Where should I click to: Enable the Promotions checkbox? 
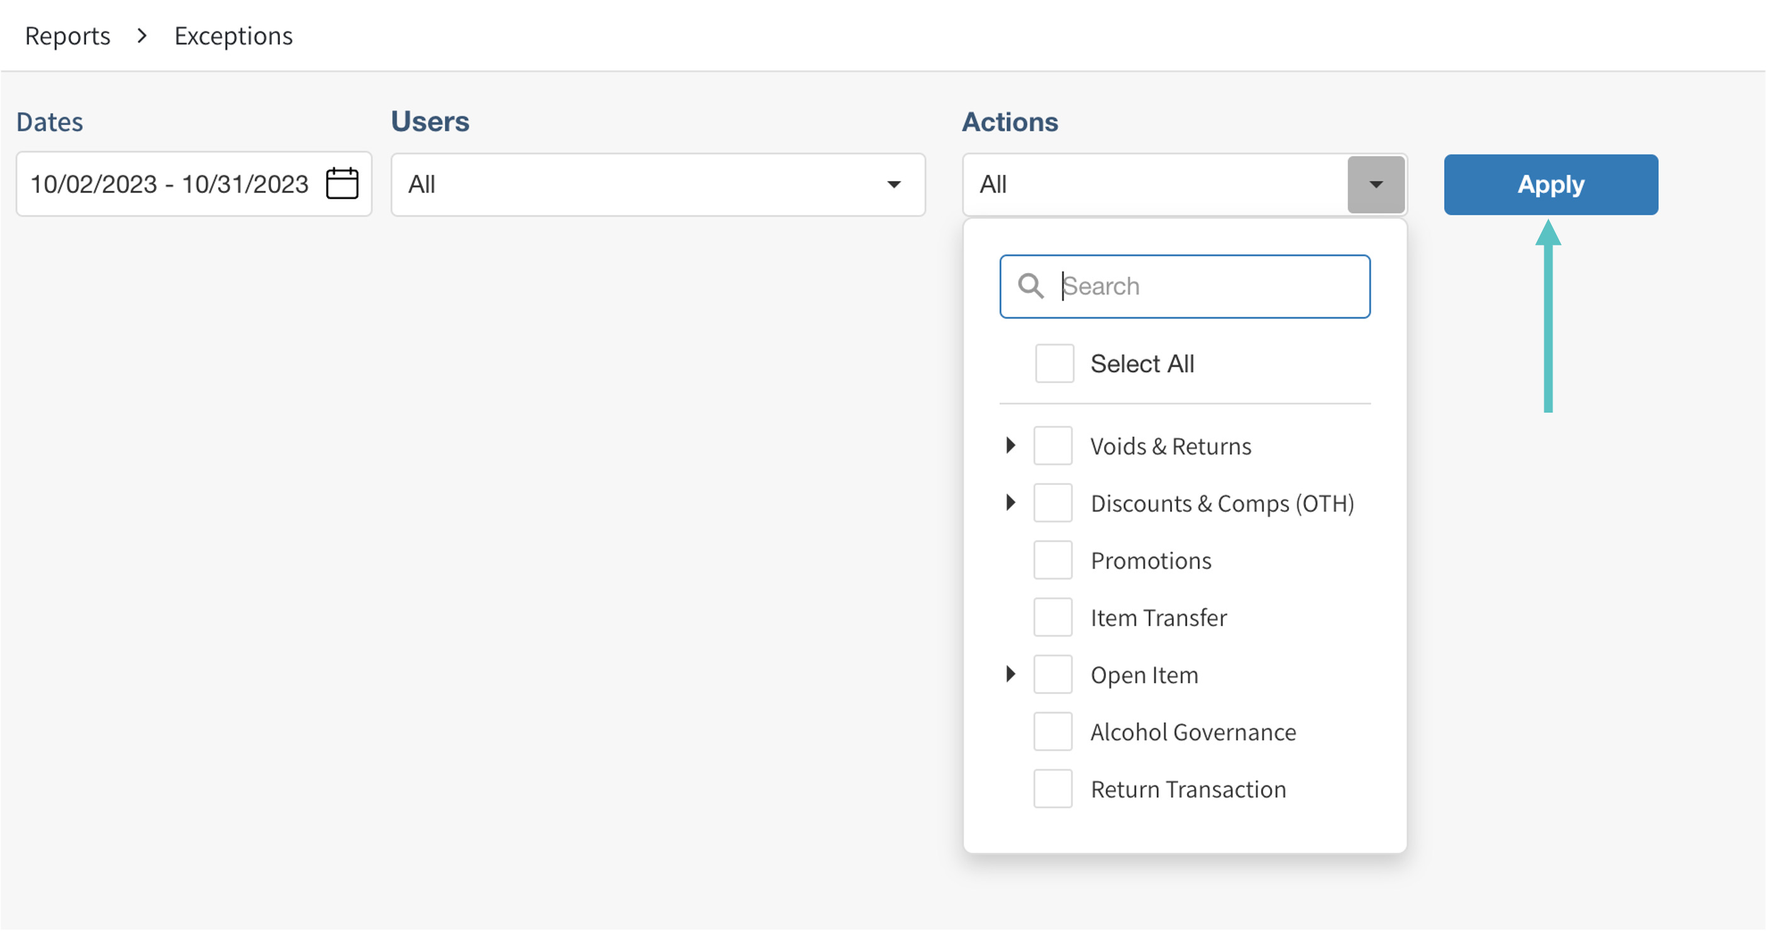pyautogui.click(x=1053, y=560)
